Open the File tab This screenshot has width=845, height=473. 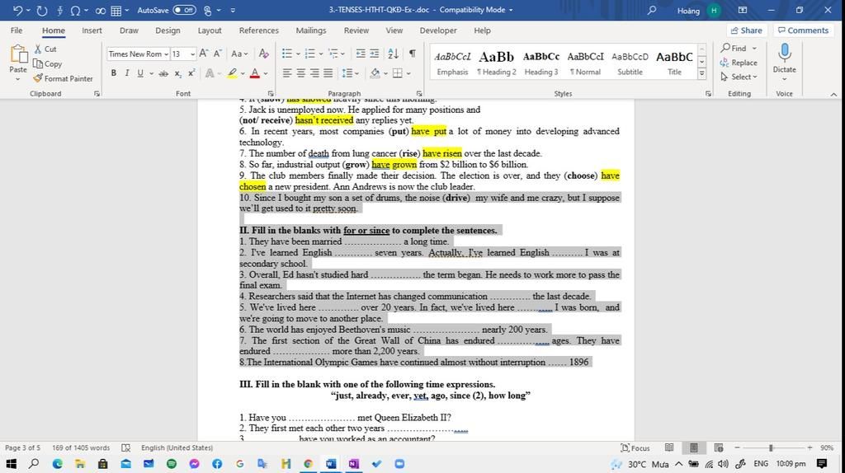pos(17,30)
